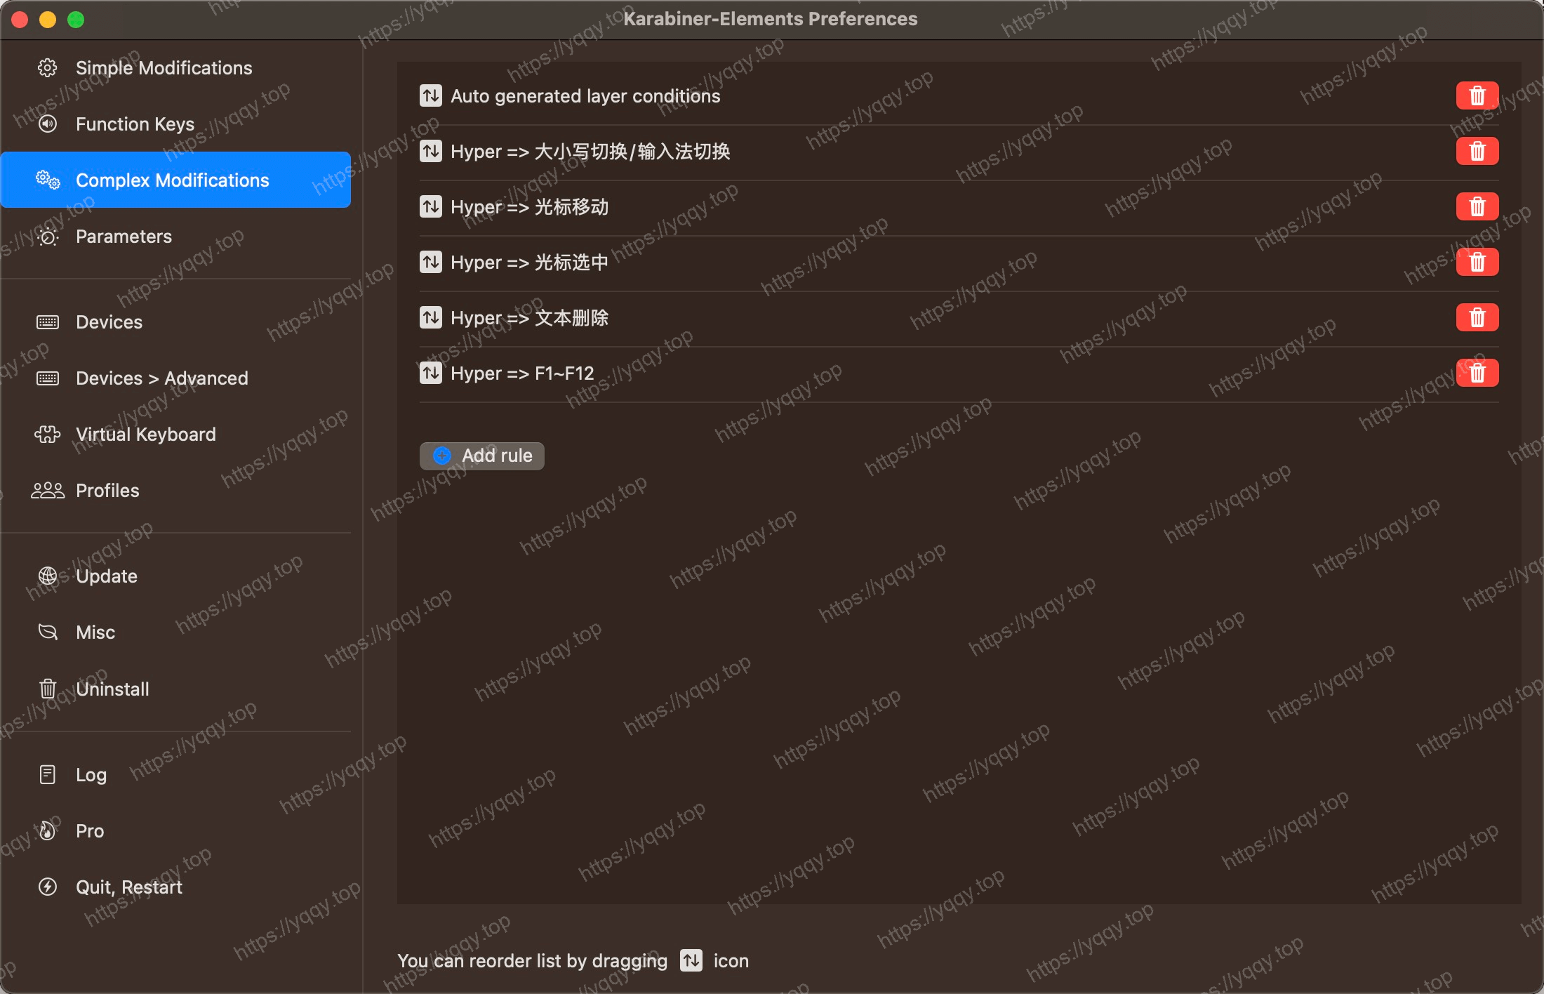Select the Hyper => 光标选中 rule text
This screenshot has height=994, width=1544.
coord(529,262)
